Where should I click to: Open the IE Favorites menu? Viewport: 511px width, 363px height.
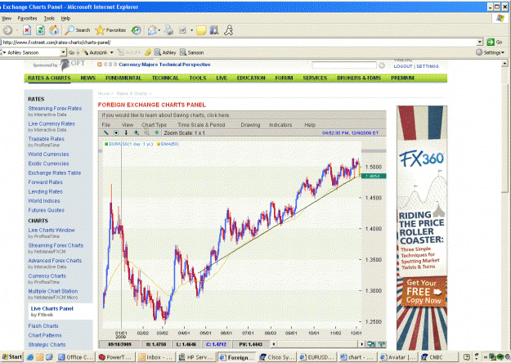pyautogui.click(x=27, y=19)
